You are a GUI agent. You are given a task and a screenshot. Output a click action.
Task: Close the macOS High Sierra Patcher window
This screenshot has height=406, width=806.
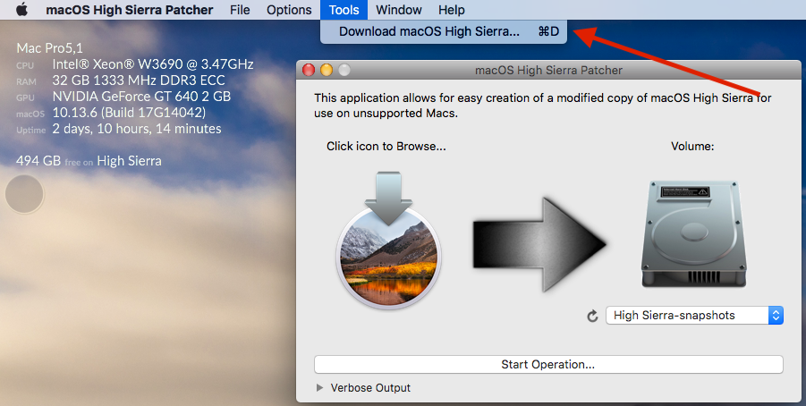click(x=309, y=70)
